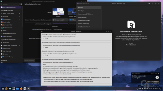Click the squares-with-arrow icon in taskbar
Viewport: 163px width, 91px height.
14,89
